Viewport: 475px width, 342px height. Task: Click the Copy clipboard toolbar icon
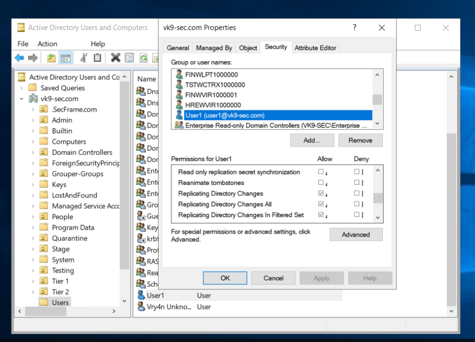(97, 58)
